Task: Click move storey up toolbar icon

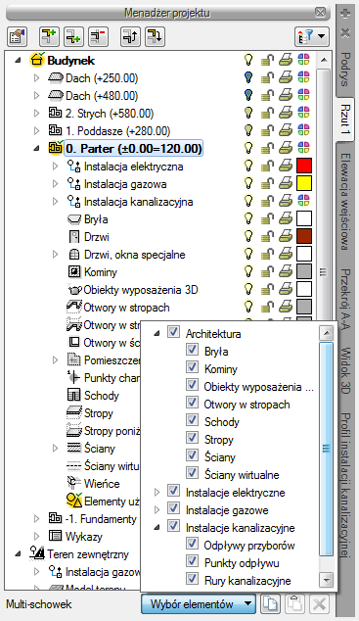Action: click(x=130, y=37)
